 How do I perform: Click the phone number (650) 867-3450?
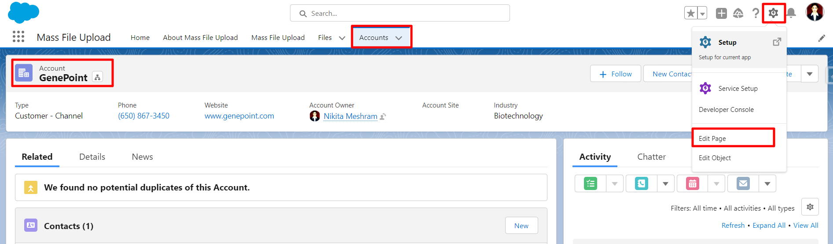point(143,116)
